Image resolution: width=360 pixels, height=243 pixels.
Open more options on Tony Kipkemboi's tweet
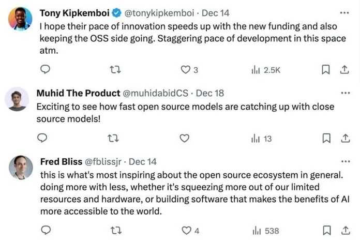pos(344,12)
